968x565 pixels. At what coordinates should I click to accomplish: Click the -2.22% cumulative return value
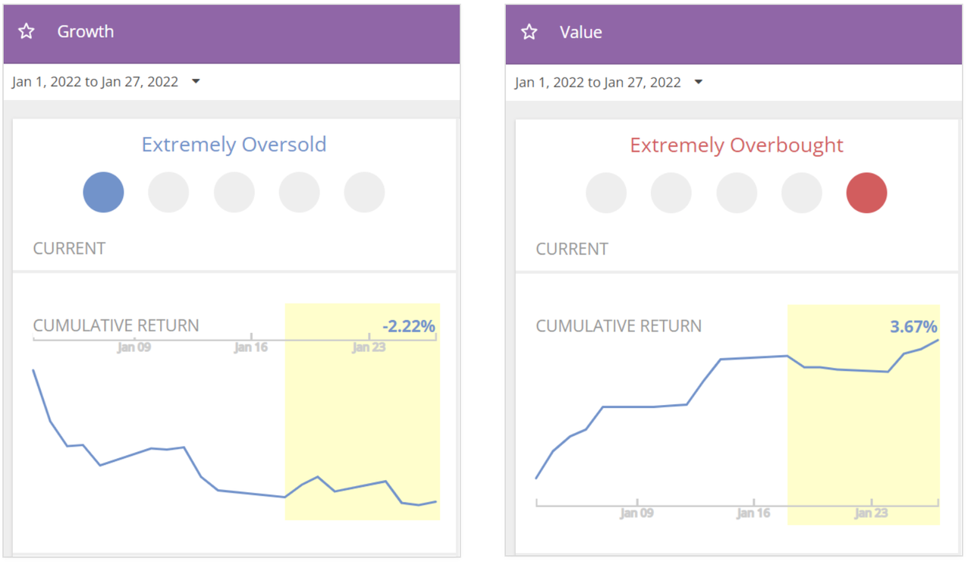(x=409, y=326)
